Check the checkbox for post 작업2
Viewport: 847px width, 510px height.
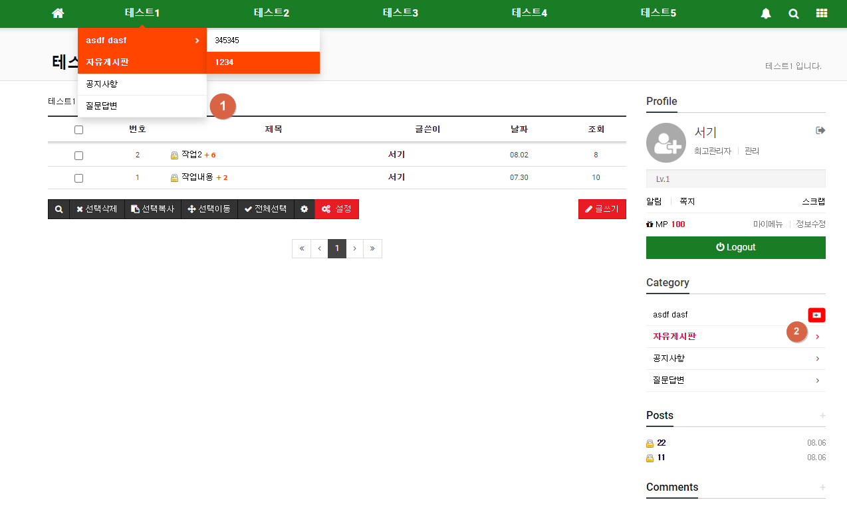78,155
